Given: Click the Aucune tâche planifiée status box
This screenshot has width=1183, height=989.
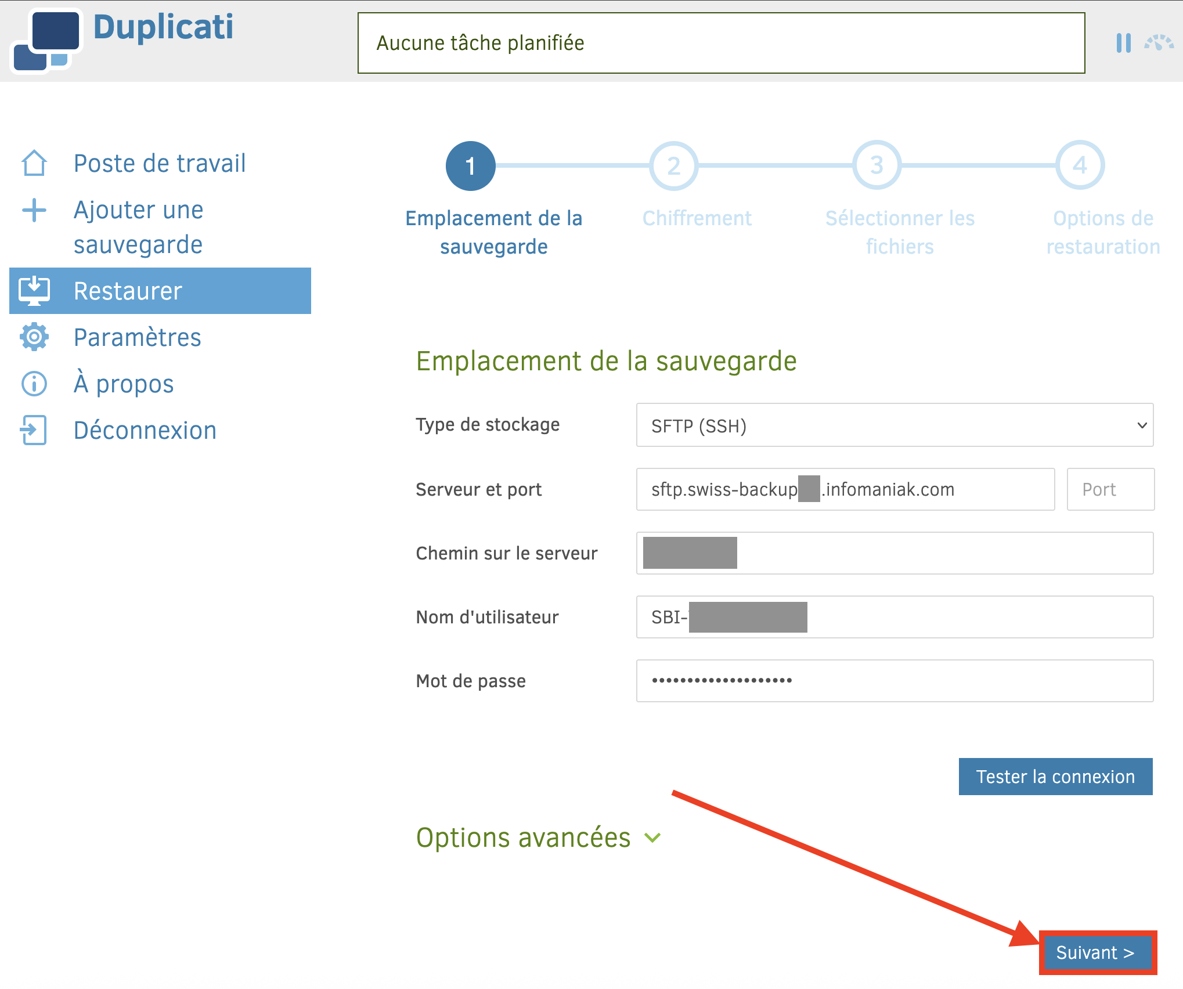Looking at the screenshot, I should click(721, 43).
